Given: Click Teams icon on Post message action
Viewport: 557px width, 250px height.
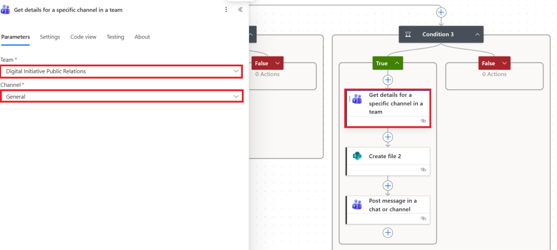Looking at the screenshot, I should 357,205.
